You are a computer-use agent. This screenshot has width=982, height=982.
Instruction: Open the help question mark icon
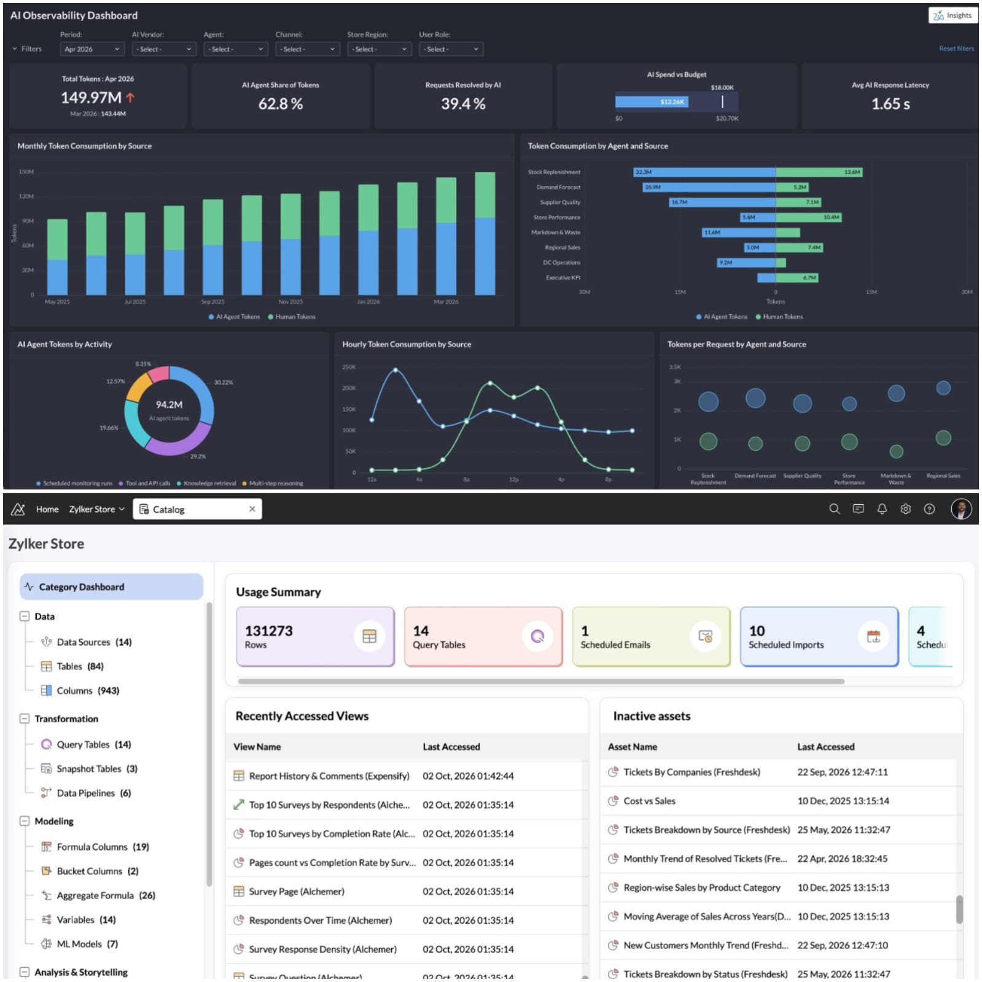pyautogui.click(x=929, y=509)
